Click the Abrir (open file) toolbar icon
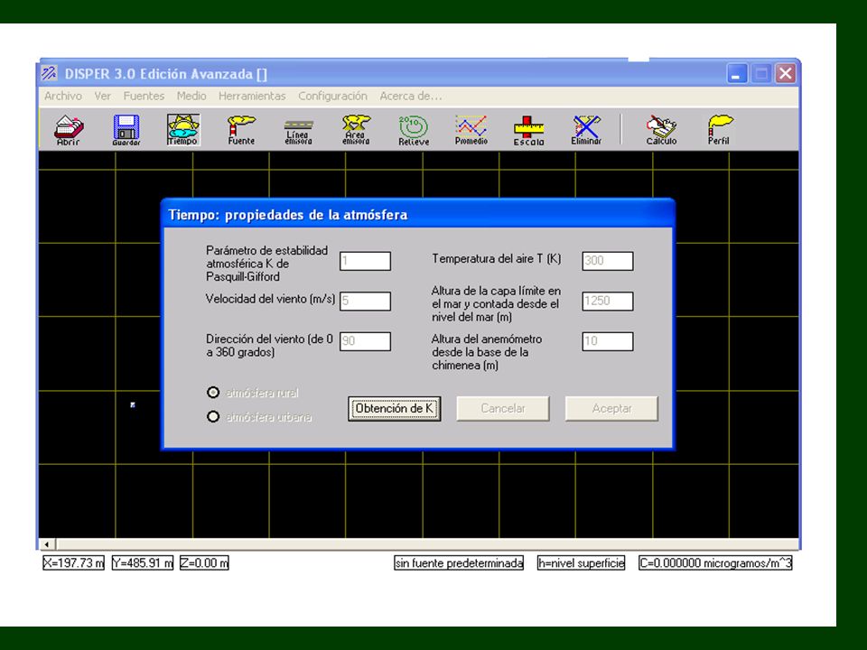Screen dimensions: 867x650 [x=69, y=130]
